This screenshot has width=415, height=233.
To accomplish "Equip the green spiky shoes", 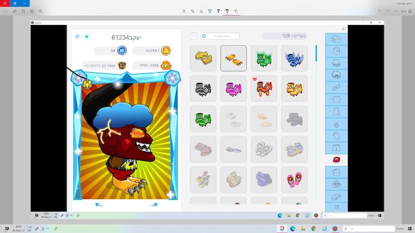I will pos(264,58).
